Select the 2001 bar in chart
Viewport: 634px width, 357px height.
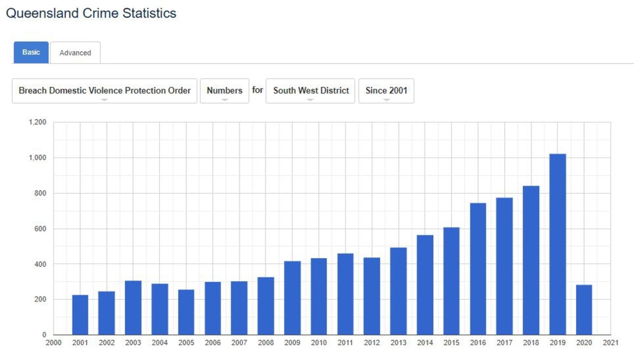point(80,315)
